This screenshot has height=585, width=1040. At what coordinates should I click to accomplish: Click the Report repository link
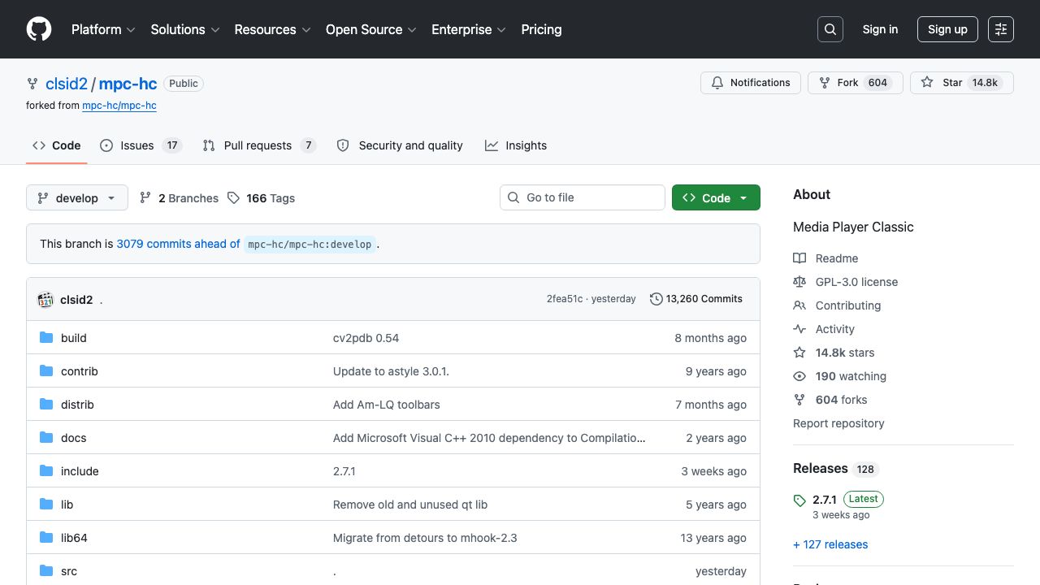coord(838,423)
